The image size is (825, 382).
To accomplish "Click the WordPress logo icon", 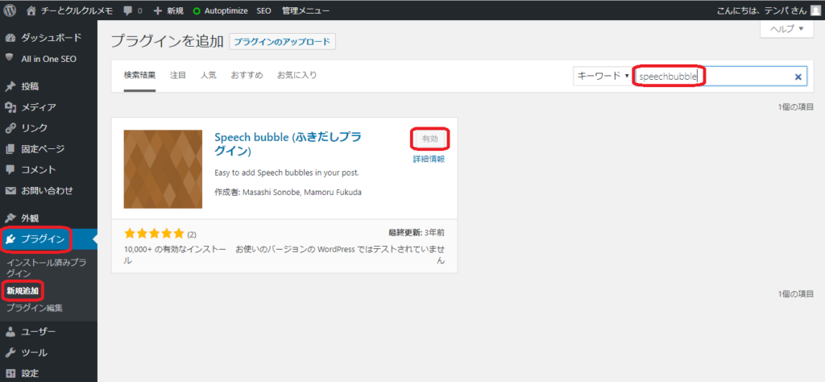I will coord(10,10).
